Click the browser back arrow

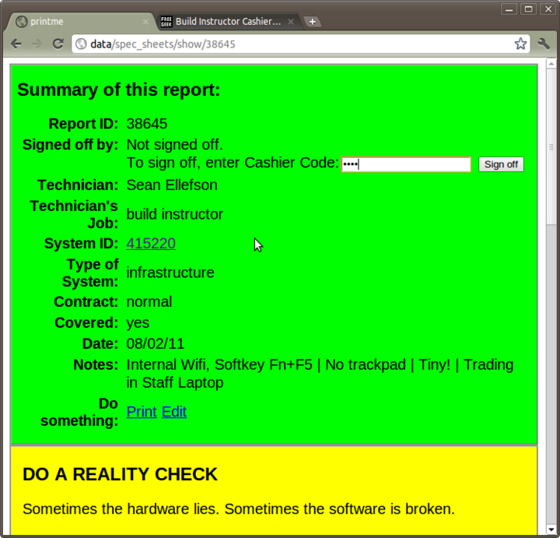16,44
